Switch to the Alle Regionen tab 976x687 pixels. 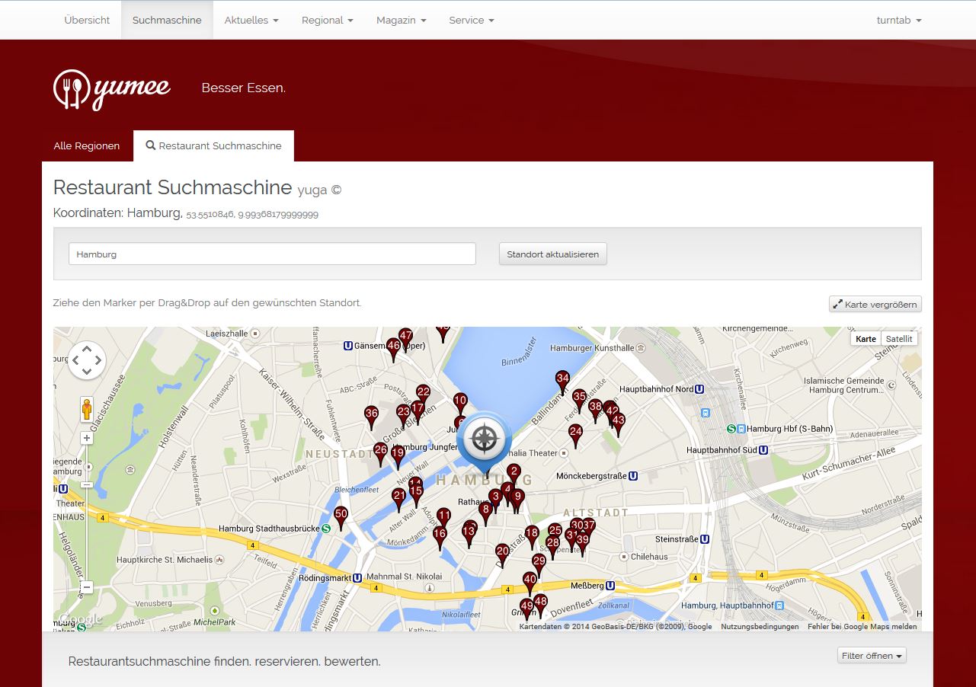(x=87, y=145)
